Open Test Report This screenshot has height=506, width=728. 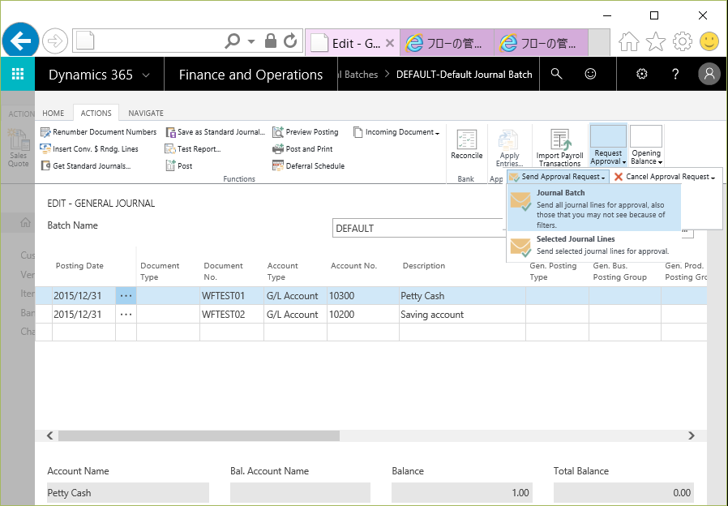tap(193, 148)
